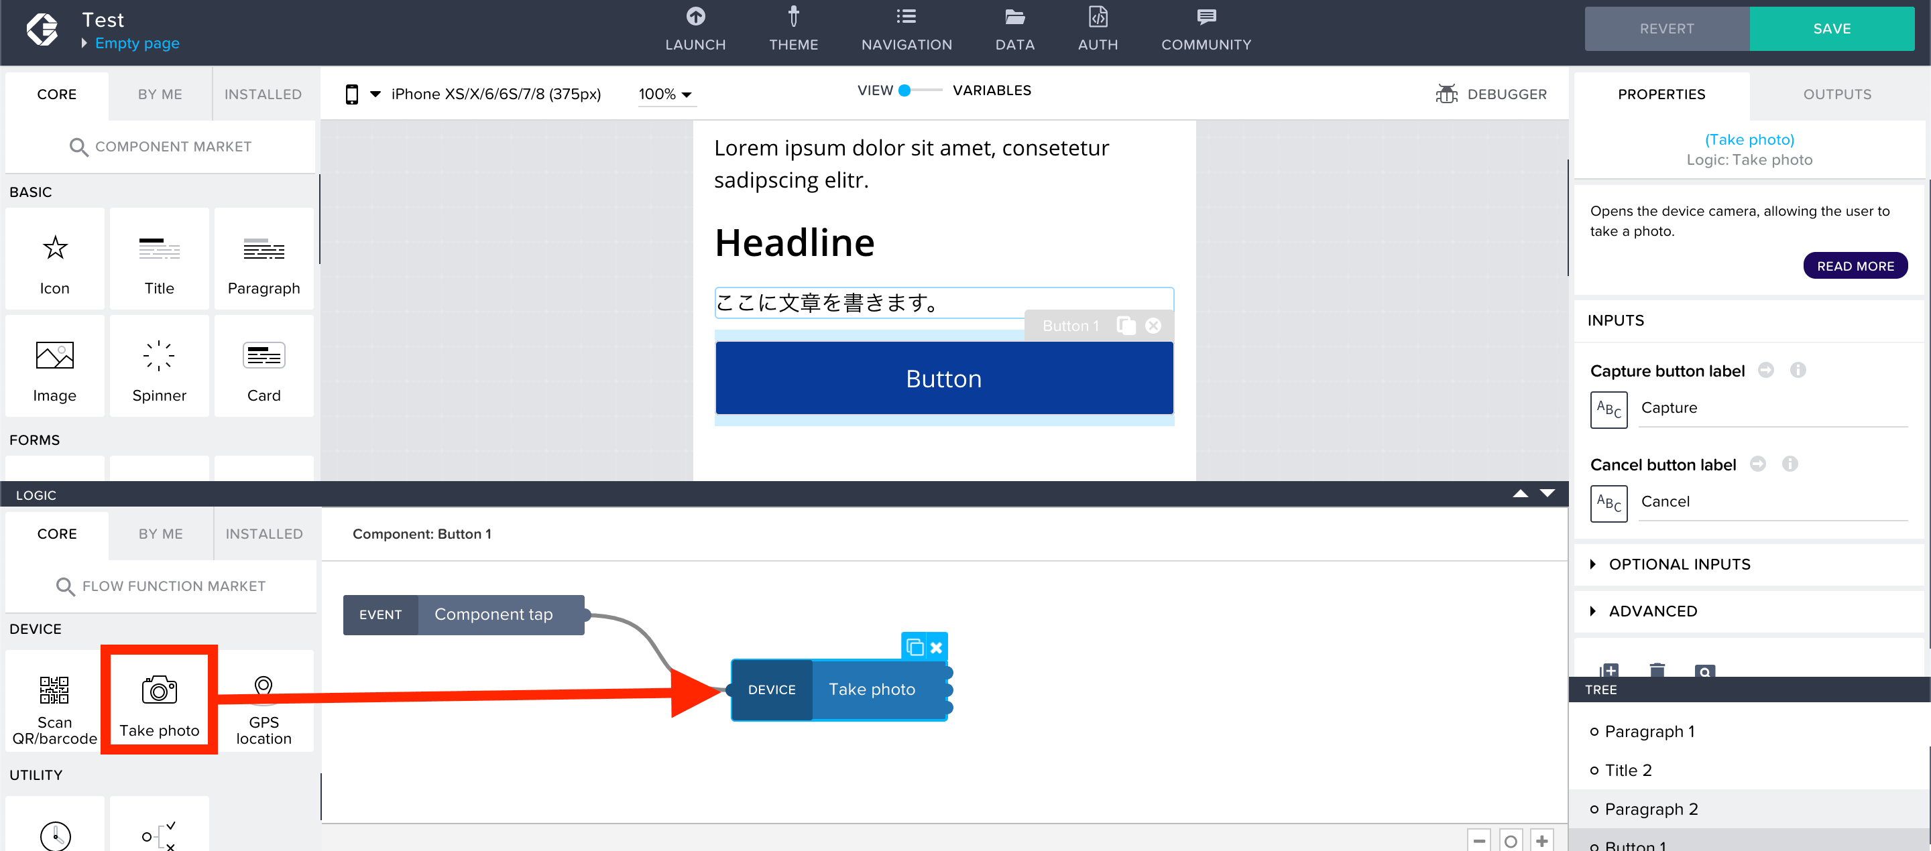1931x851 pixels.
Task: Switch to the BY ME components tab
Action: point(159,92)
